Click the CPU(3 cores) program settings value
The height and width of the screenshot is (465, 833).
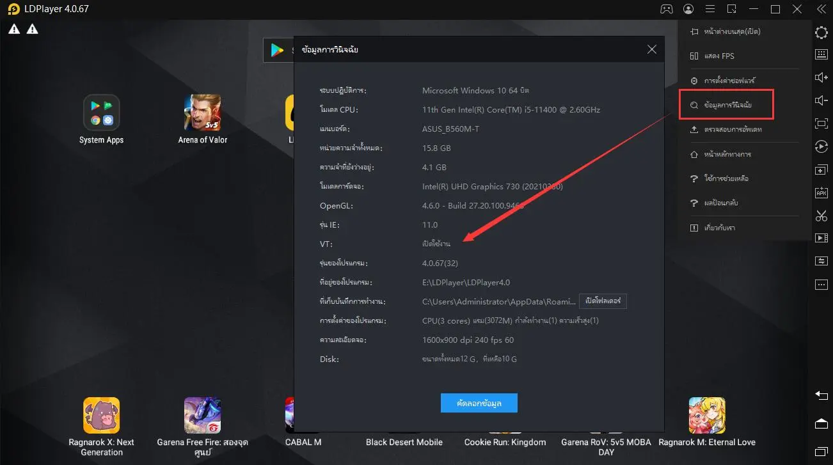coord(511,321)
